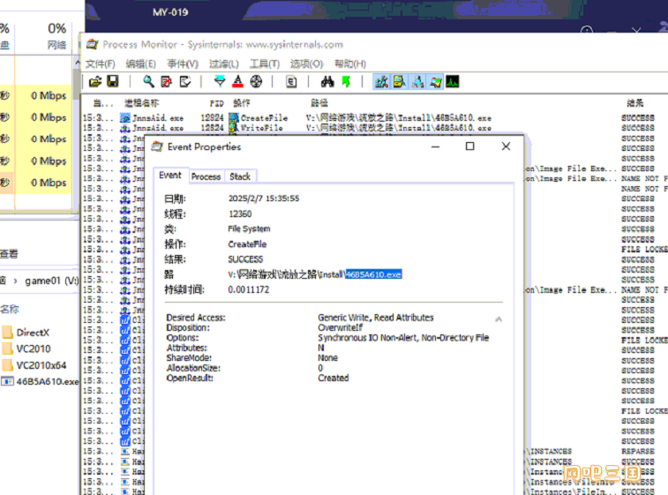Click the REPARSE result cell
The image size is (668, 495).
pyautogui.click(x=637, y=451)
